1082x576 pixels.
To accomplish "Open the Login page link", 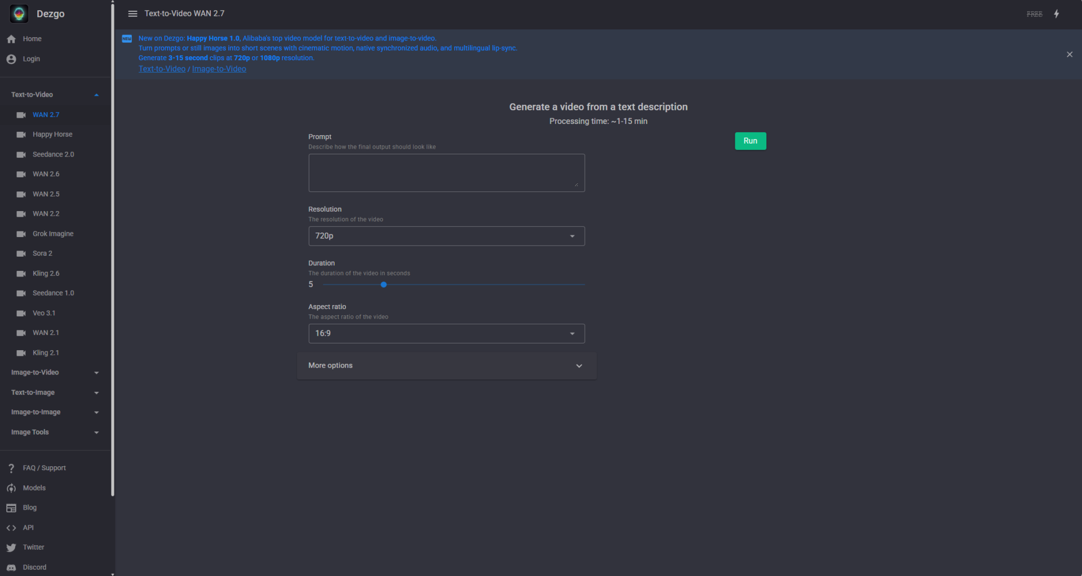I will 55,59.
